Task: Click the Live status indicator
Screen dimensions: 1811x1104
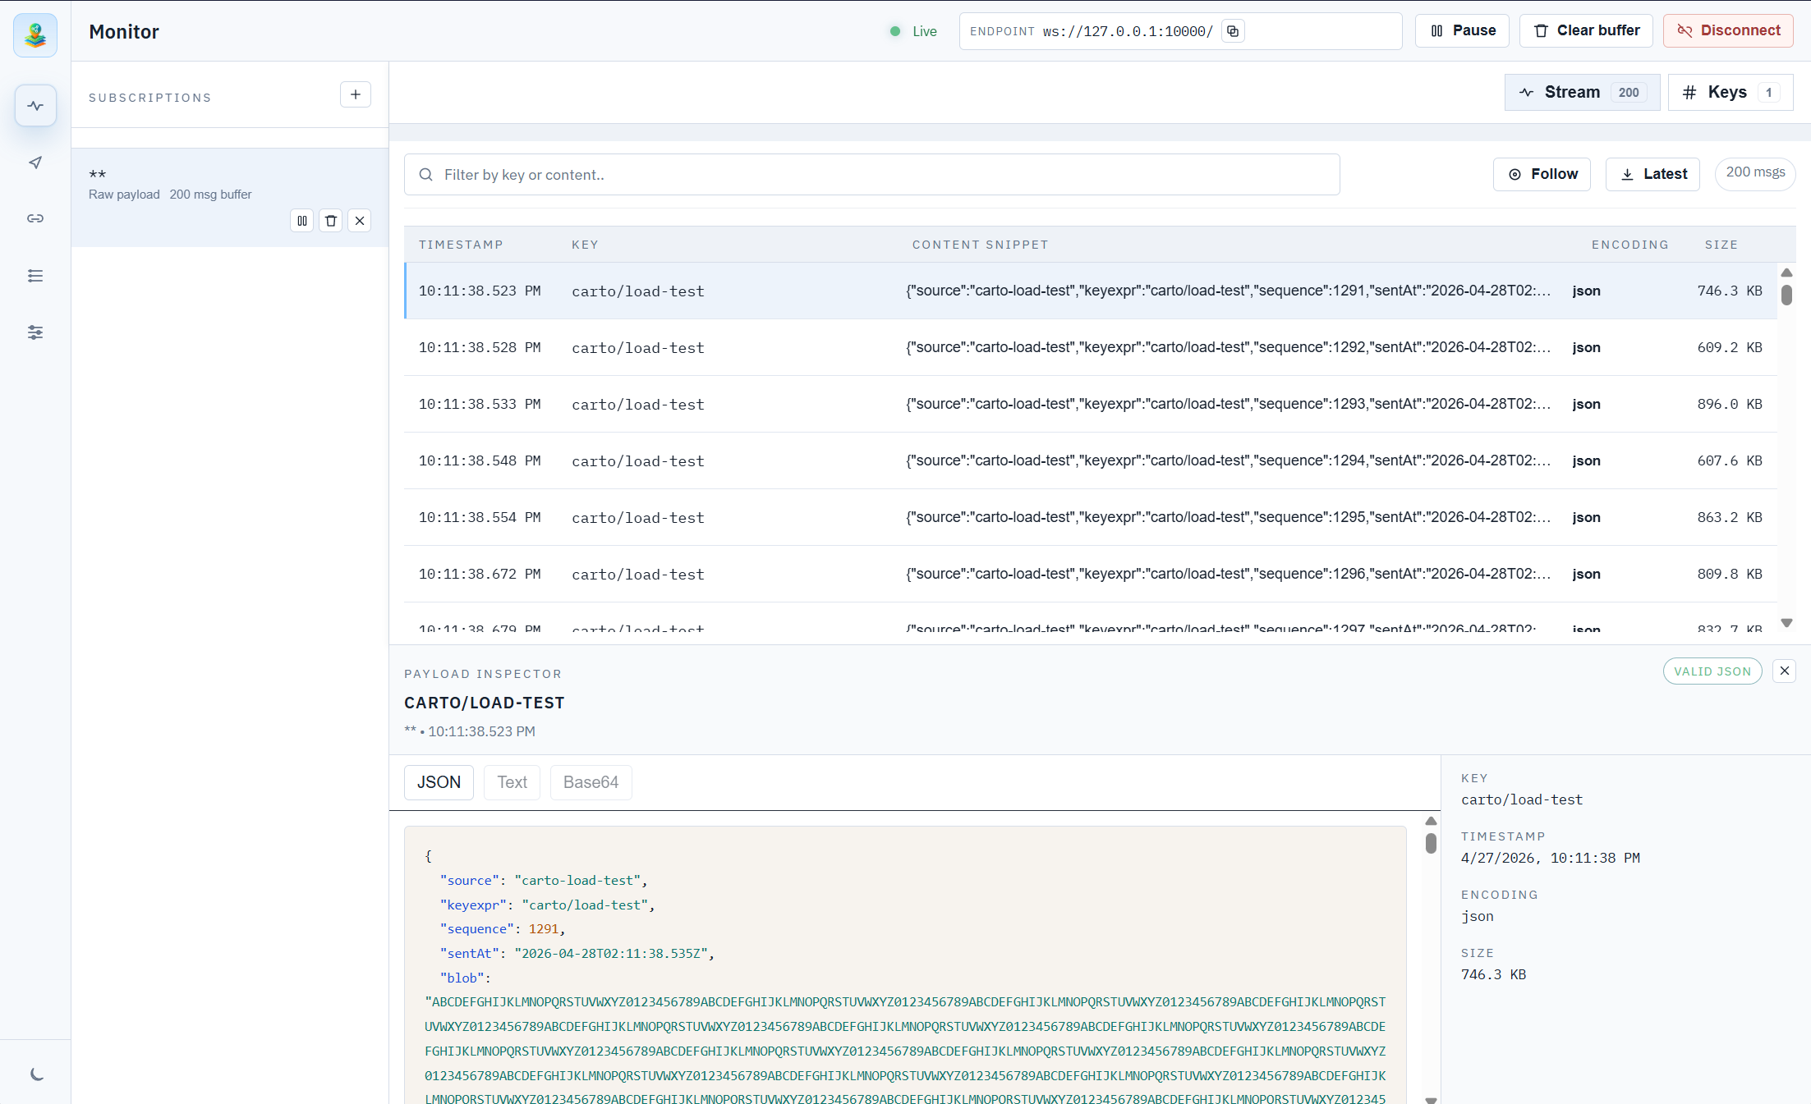Action: (x=913, y=31)
